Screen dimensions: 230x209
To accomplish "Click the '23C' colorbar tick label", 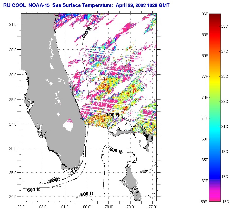I will [x=225, y=102].
